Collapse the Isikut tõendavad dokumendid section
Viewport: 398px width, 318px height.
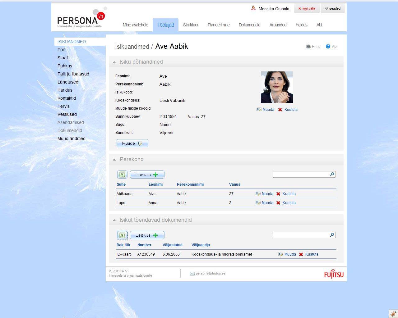pyautogui.click(x=114, y=220)
